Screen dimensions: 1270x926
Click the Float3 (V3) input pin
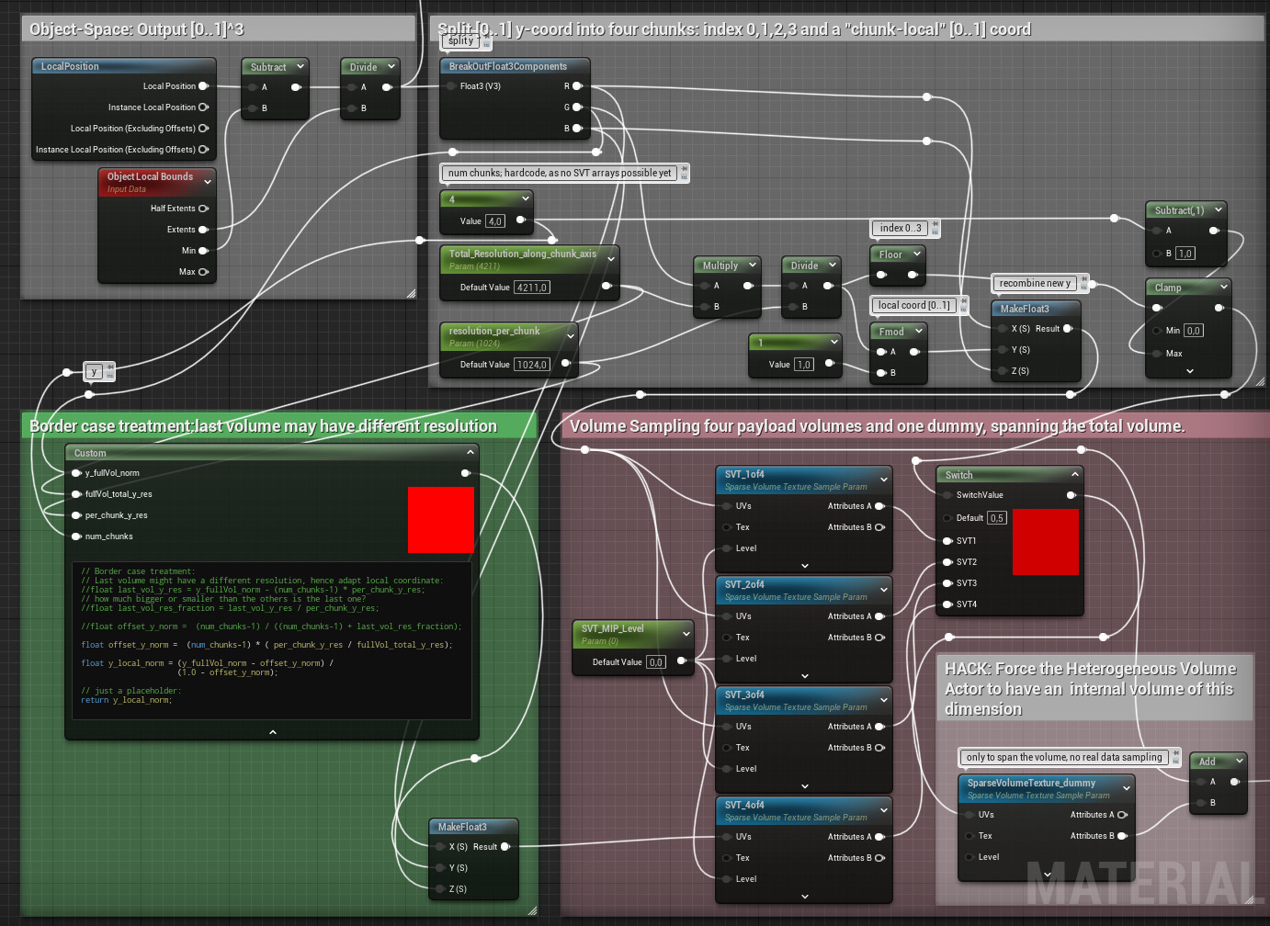pyautogui.click(x=451, y=86)
